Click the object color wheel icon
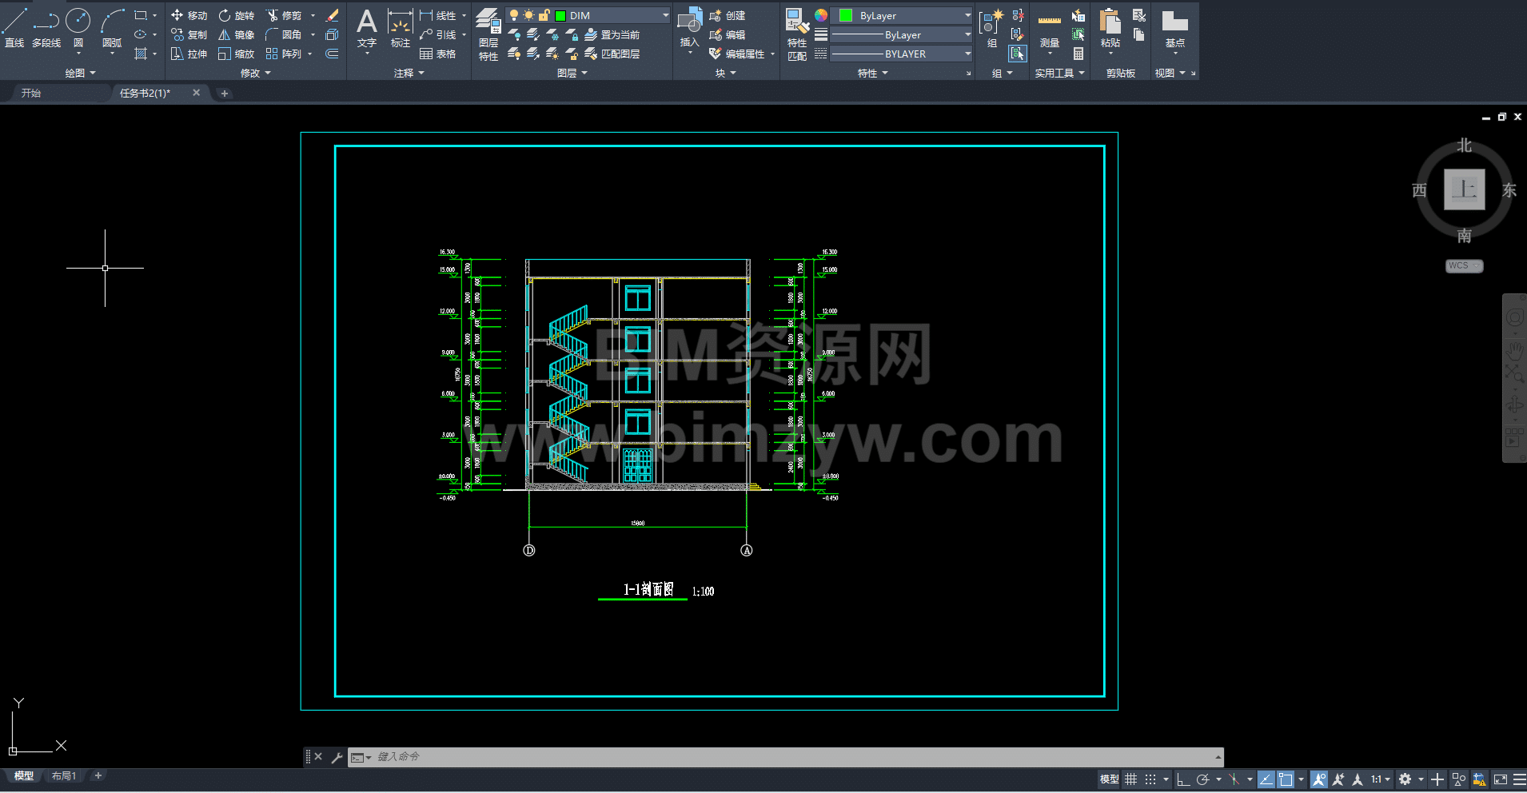The image size is (1527, 793). point(821,15)
